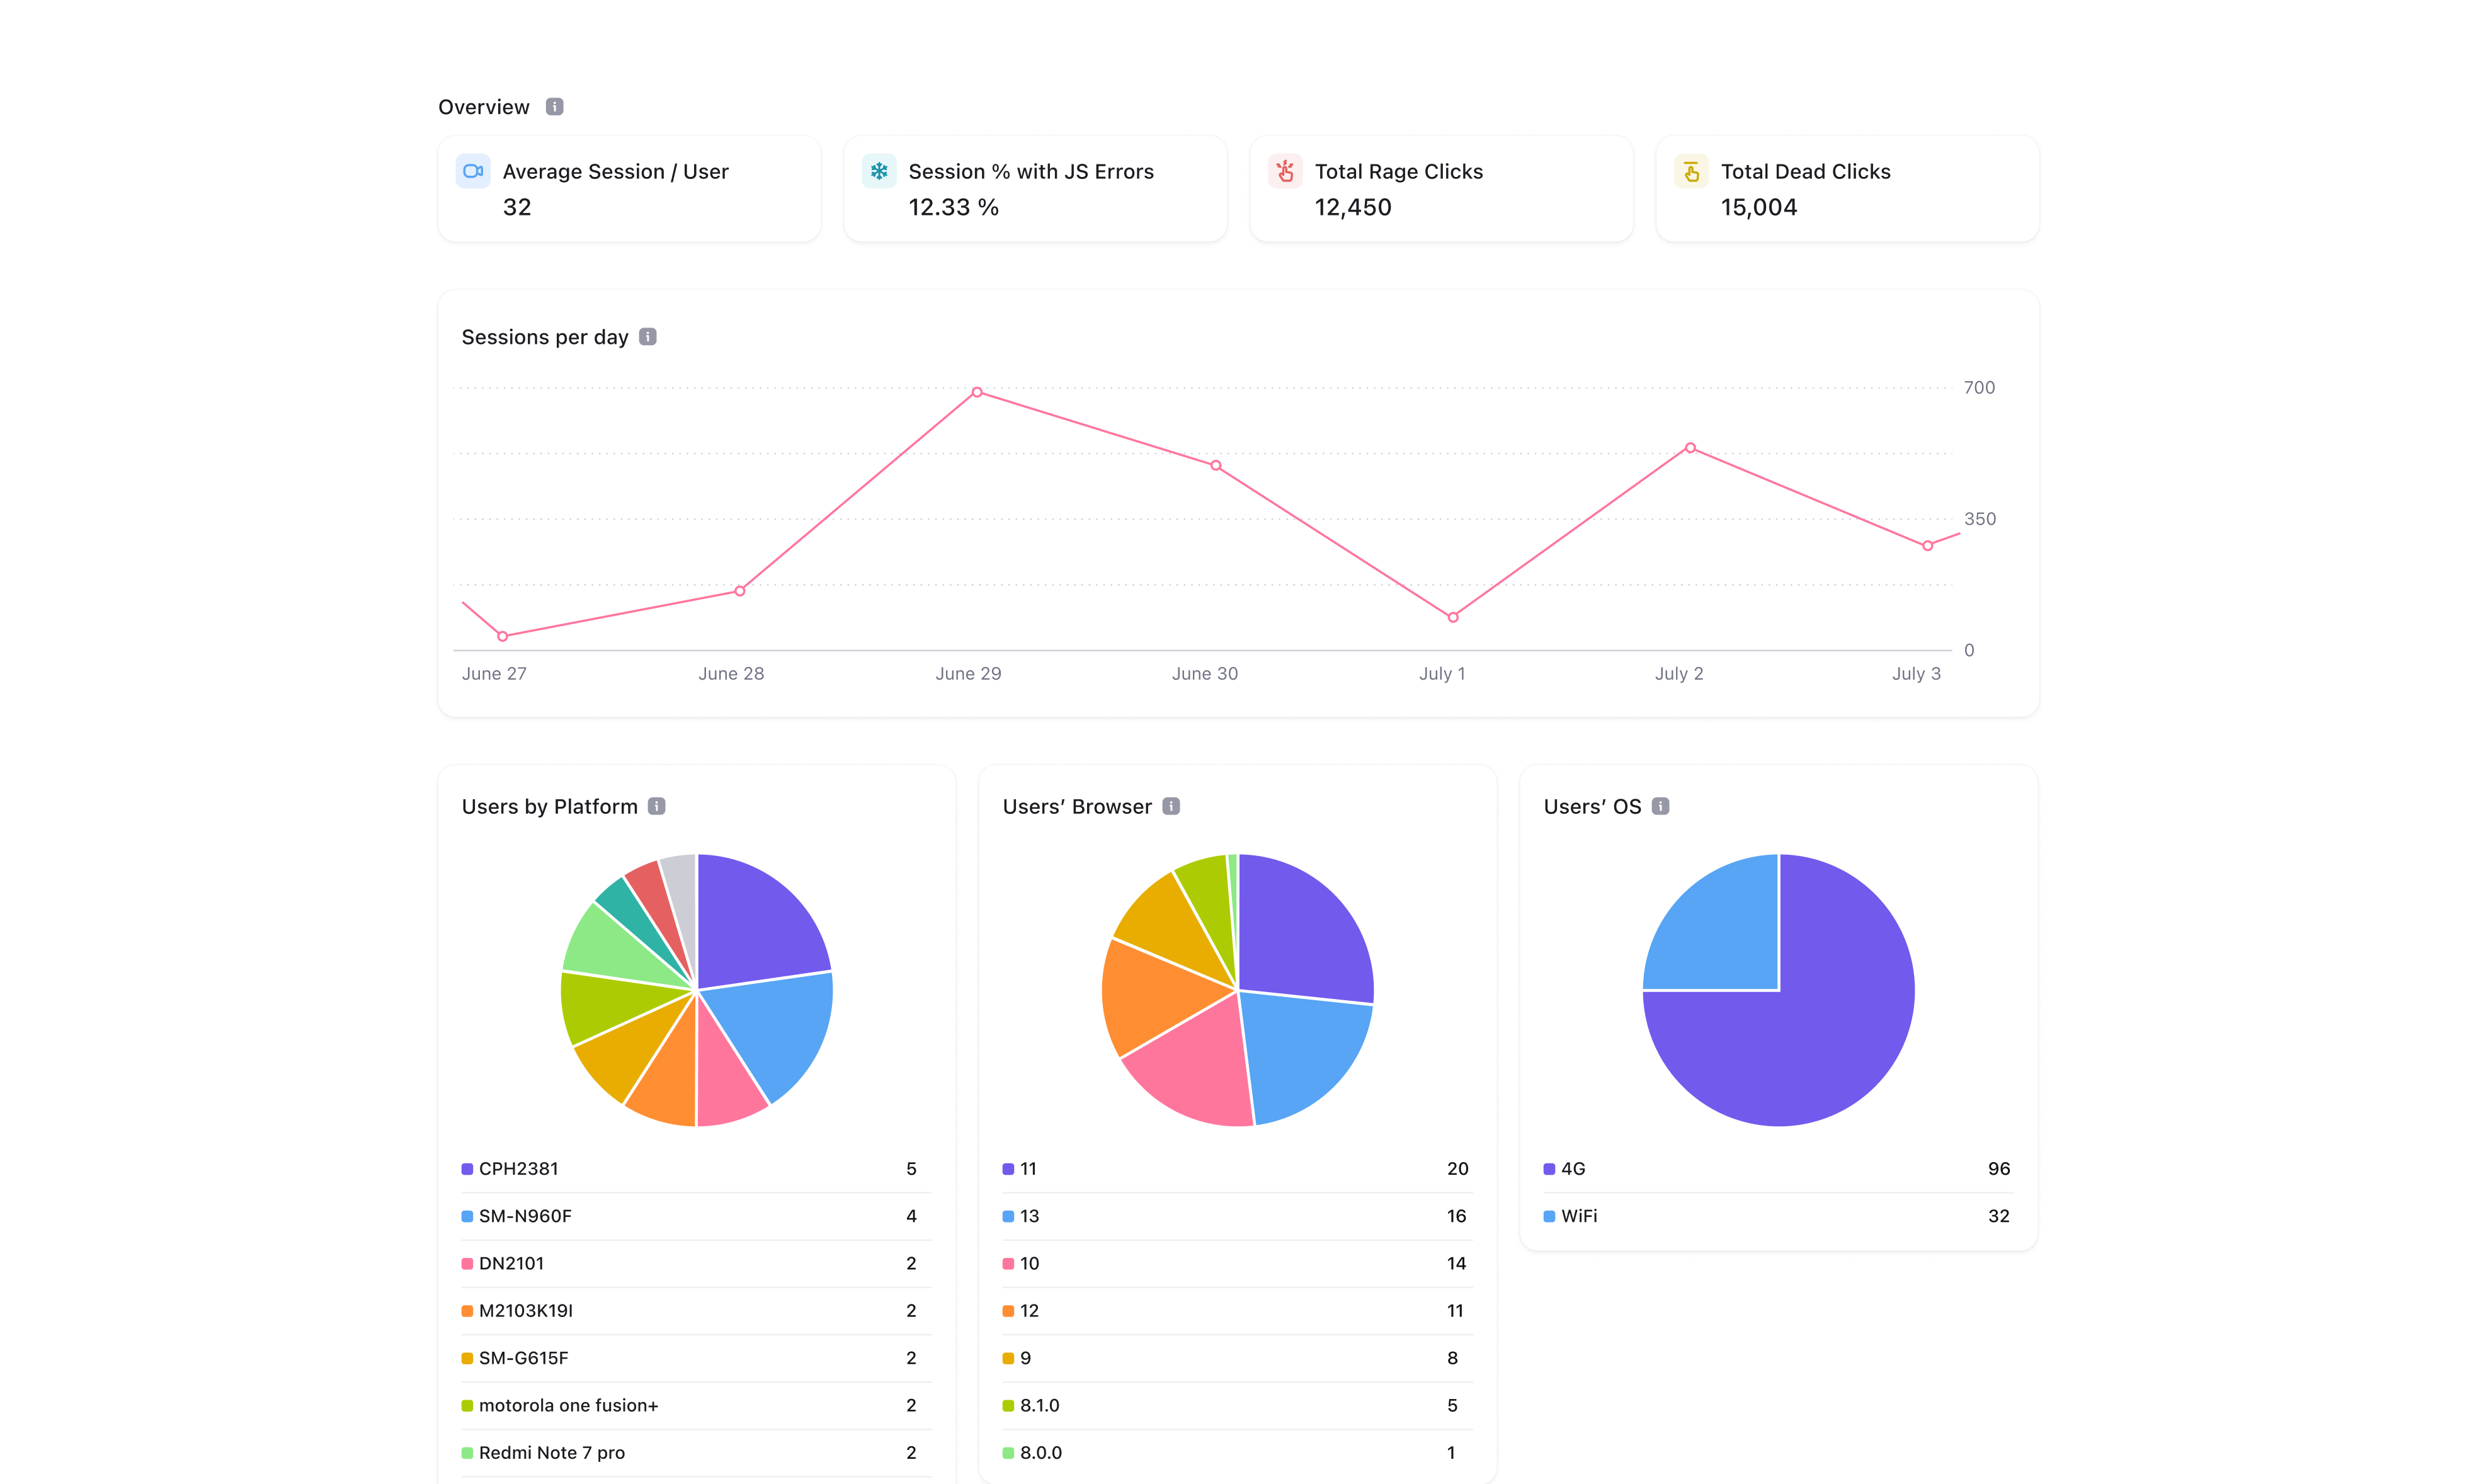The height and width of the screenshot is (1484, 2479).
Task: Open the Session % with JS Errors card
Action: (1035, 189)
